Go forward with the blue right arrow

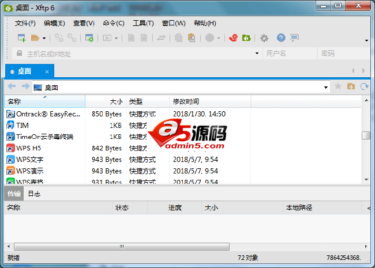point(25,86)
